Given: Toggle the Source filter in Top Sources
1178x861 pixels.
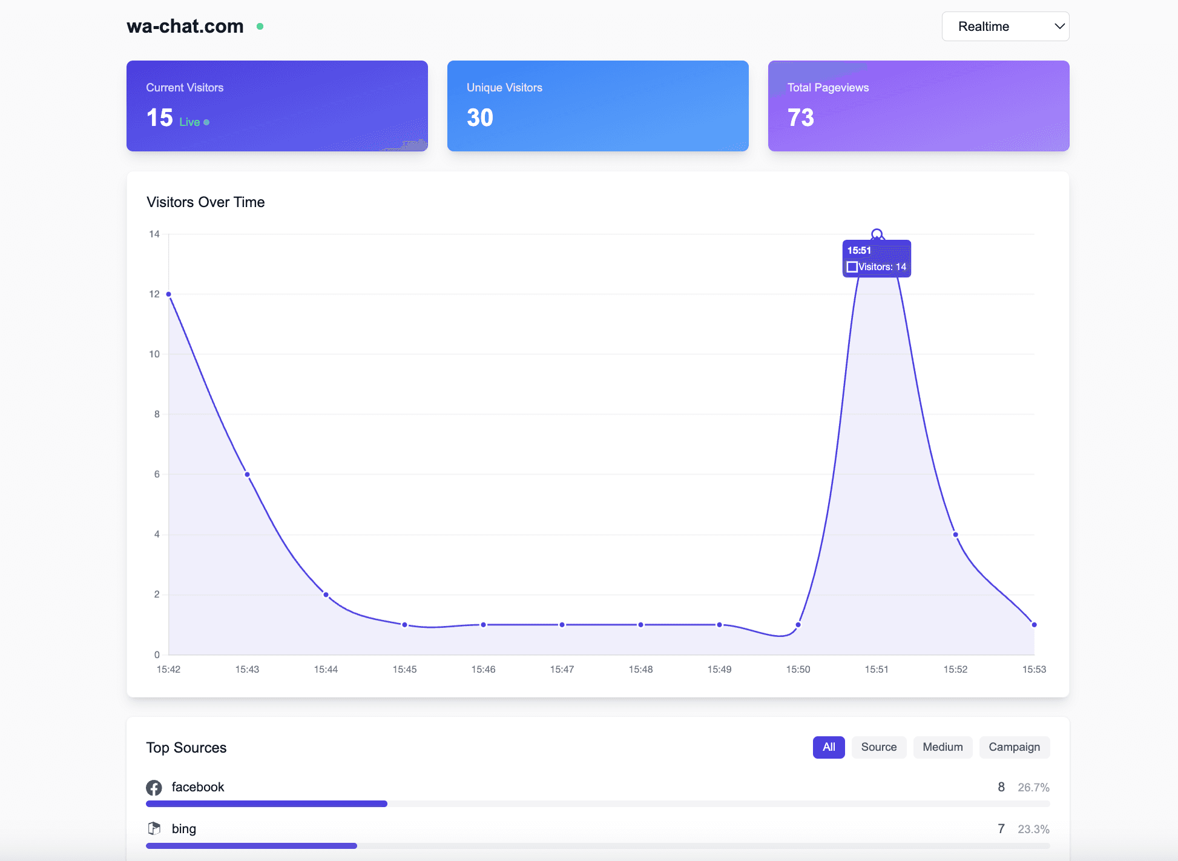Looking at the screenshot, I should tap(878, 747).
